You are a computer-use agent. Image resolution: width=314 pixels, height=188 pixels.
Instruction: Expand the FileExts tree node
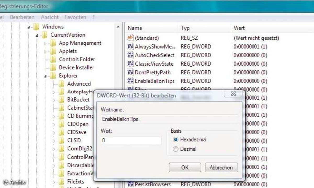(54, 182)
